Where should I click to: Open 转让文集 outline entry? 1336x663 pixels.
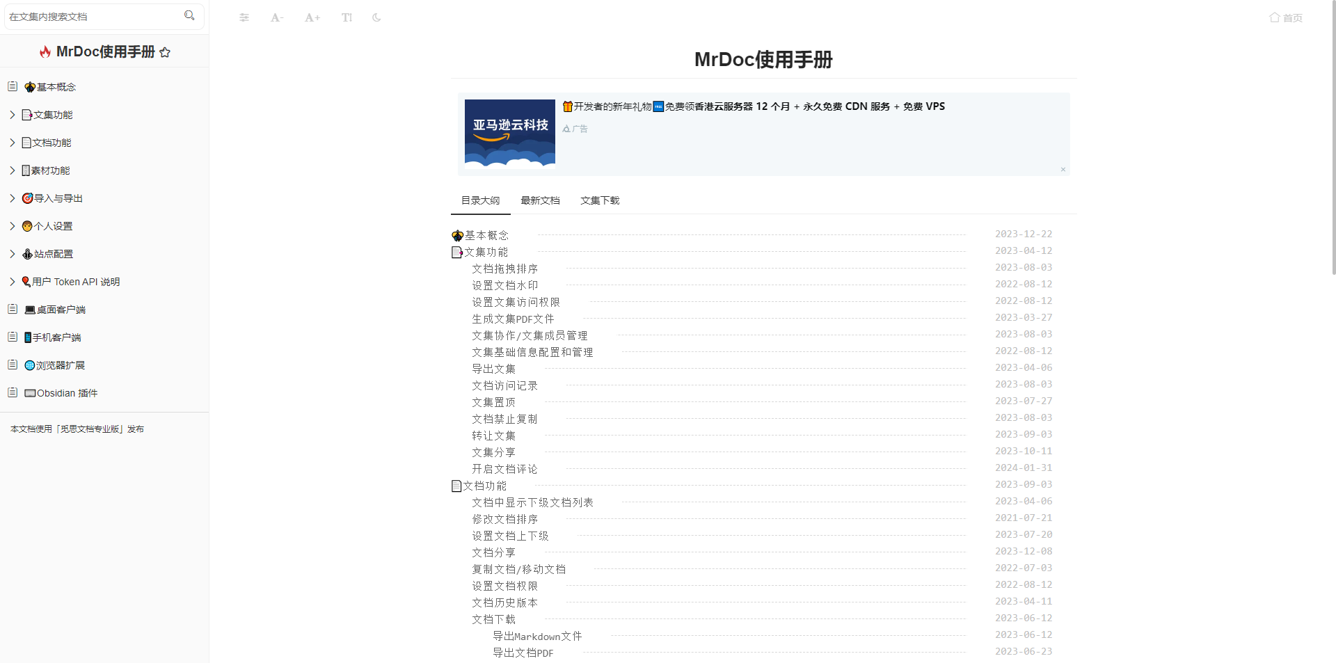494,436
